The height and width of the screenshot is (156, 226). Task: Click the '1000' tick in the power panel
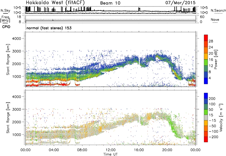click(16, 76)
